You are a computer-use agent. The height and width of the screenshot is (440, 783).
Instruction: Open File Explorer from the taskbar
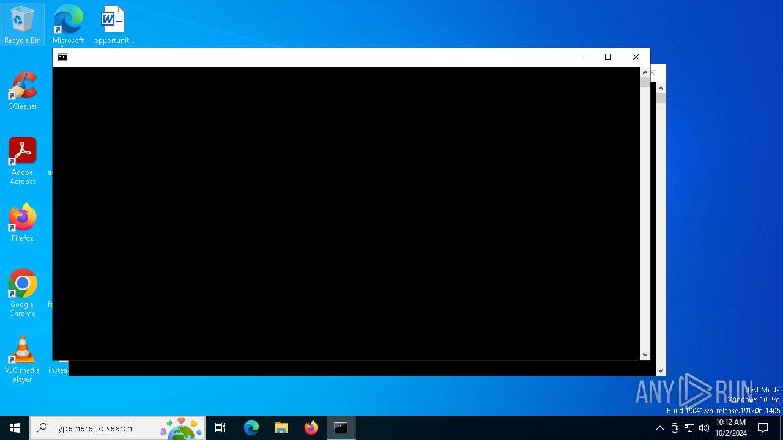(281, 428)
